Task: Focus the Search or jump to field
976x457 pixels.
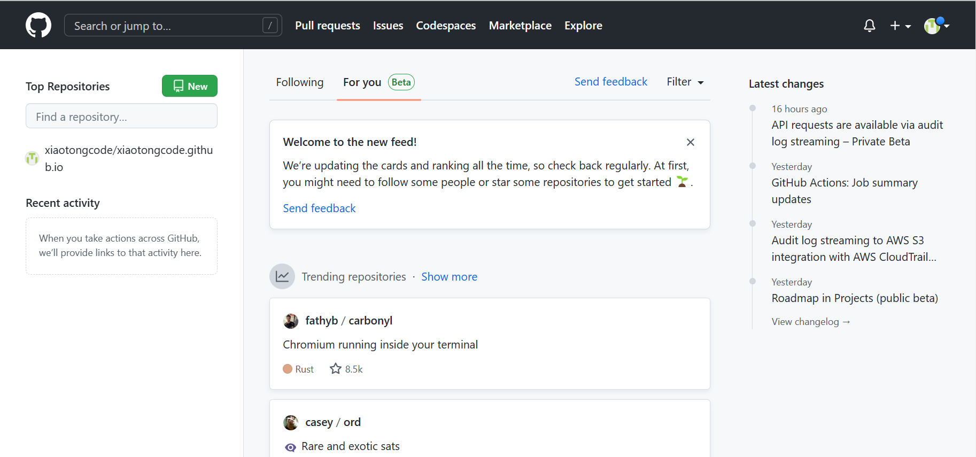Action: click(x=173, y=25)
